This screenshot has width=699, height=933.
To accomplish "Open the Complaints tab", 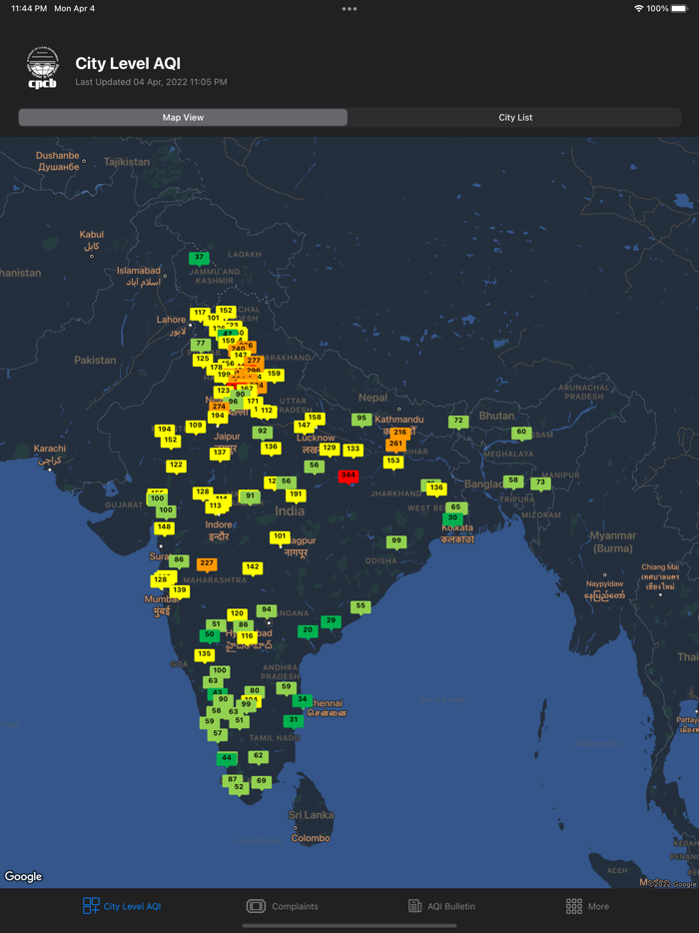I will 283,906.
